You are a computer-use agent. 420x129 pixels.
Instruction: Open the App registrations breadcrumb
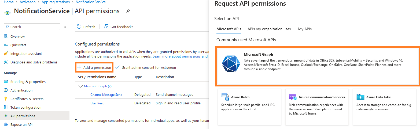(56, 2)
